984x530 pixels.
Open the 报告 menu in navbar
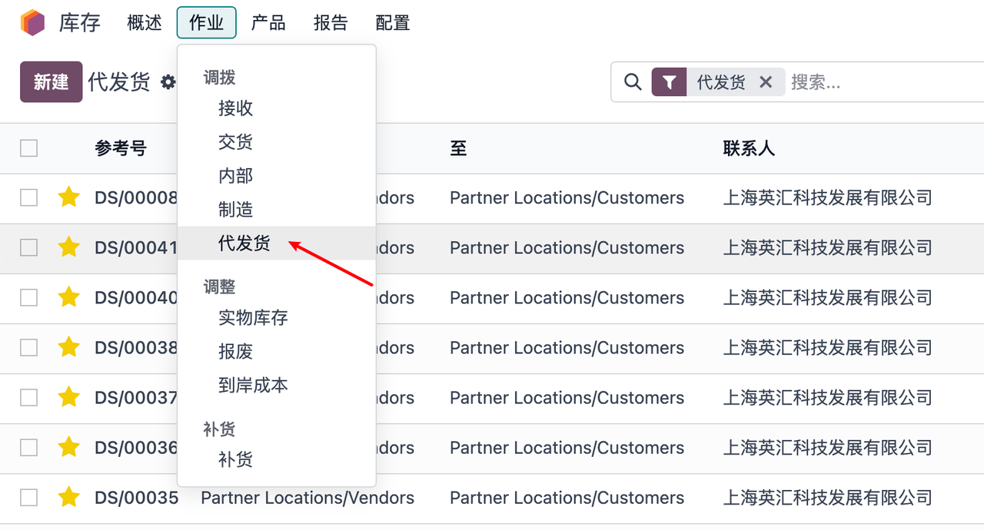331,22
